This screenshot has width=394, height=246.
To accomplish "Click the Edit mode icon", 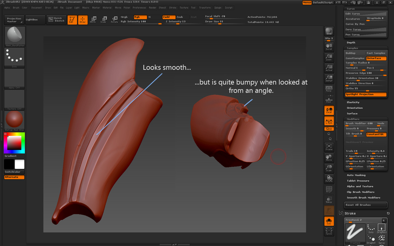I will tap(72, 20).
